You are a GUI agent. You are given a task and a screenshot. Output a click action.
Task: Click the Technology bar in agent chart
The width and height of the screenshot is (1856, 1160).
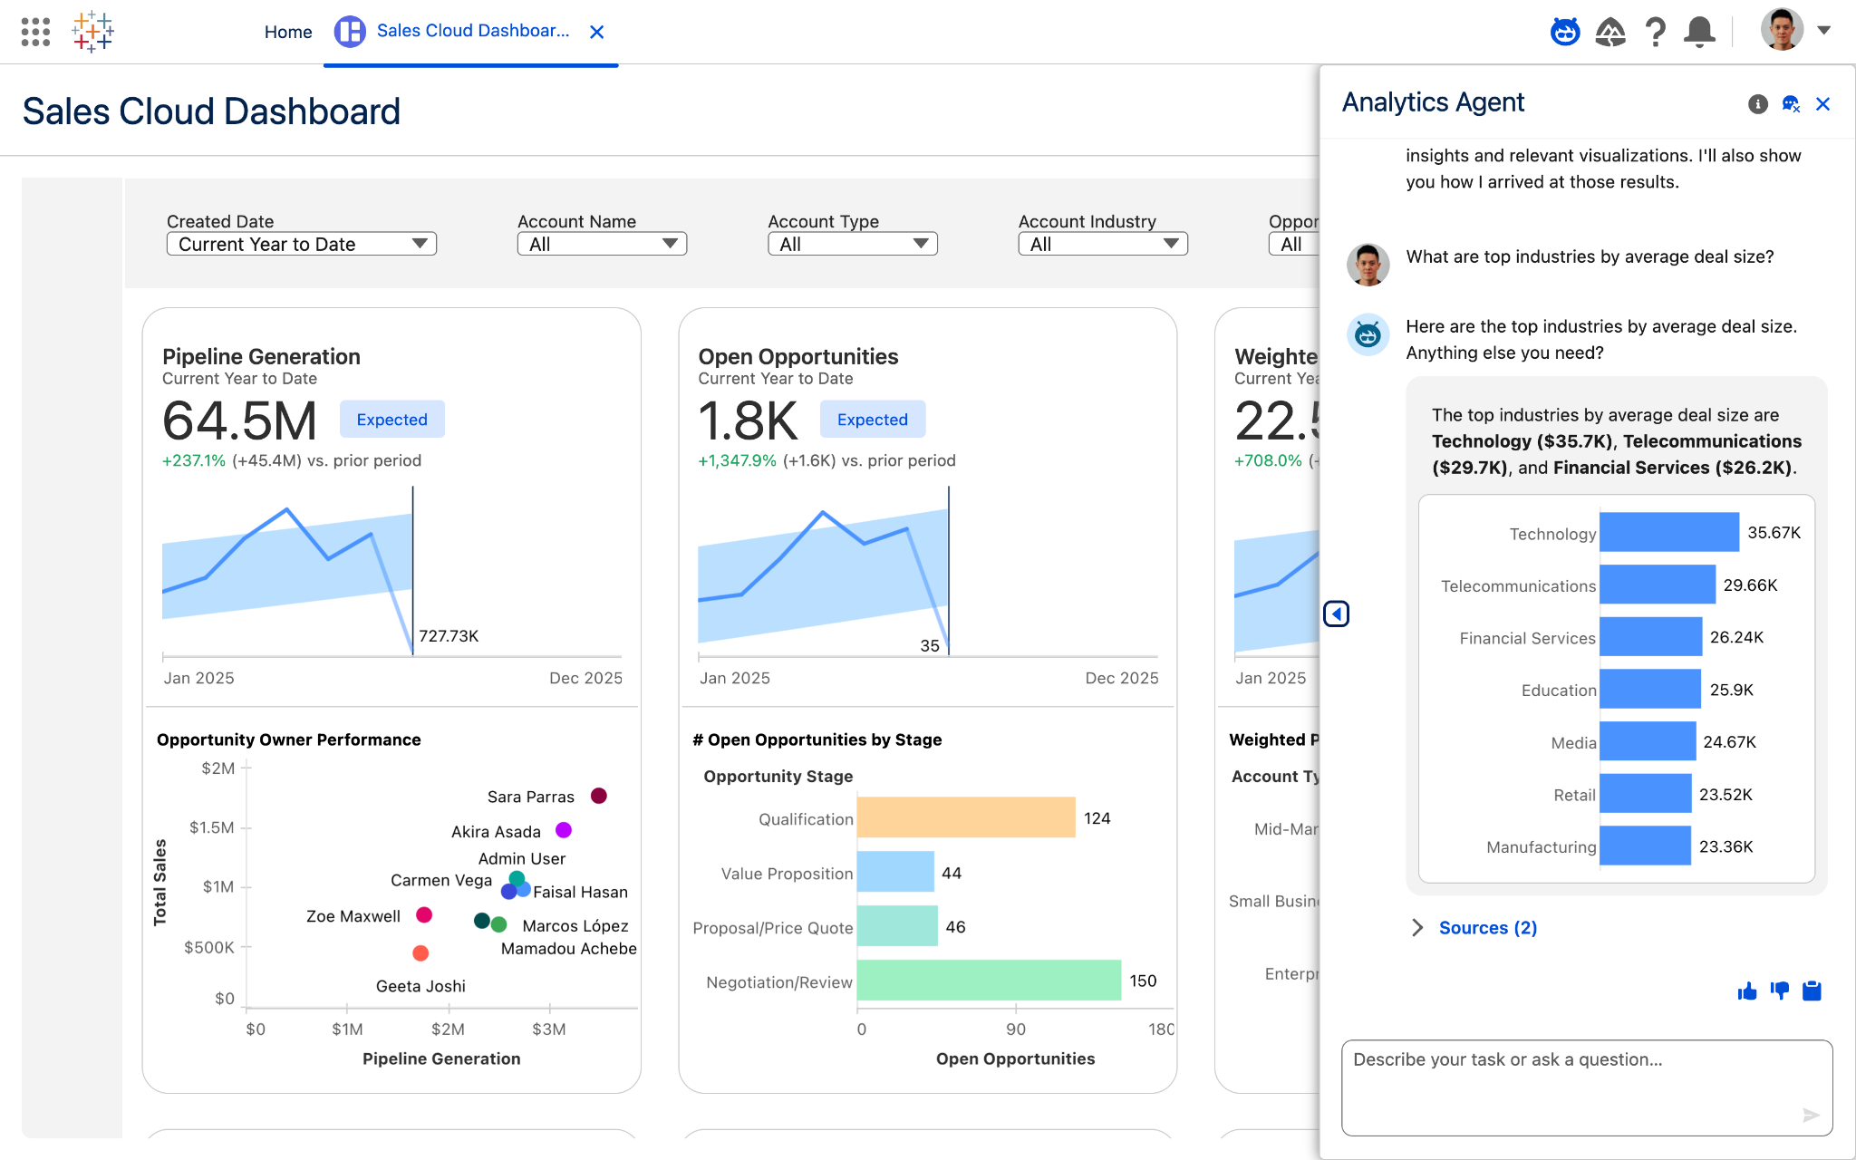point(1668,532)
